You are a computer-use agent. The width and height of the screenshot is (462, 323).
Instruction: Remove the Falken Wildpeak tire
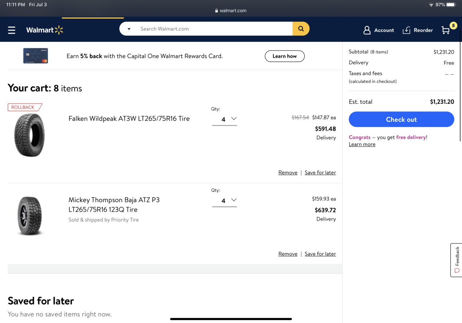coord(288,172)
